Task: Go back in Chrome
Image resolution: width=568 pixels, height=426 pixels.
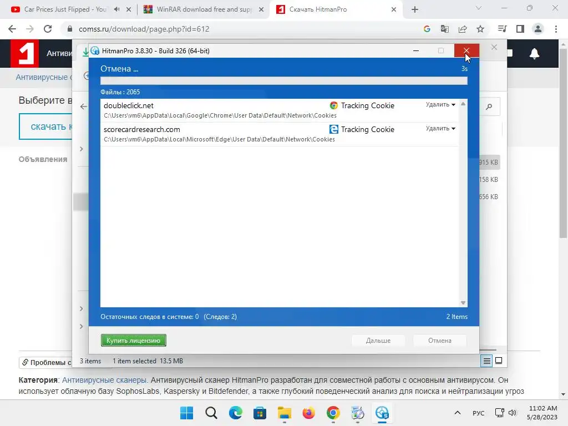Action: pos(12,29)
